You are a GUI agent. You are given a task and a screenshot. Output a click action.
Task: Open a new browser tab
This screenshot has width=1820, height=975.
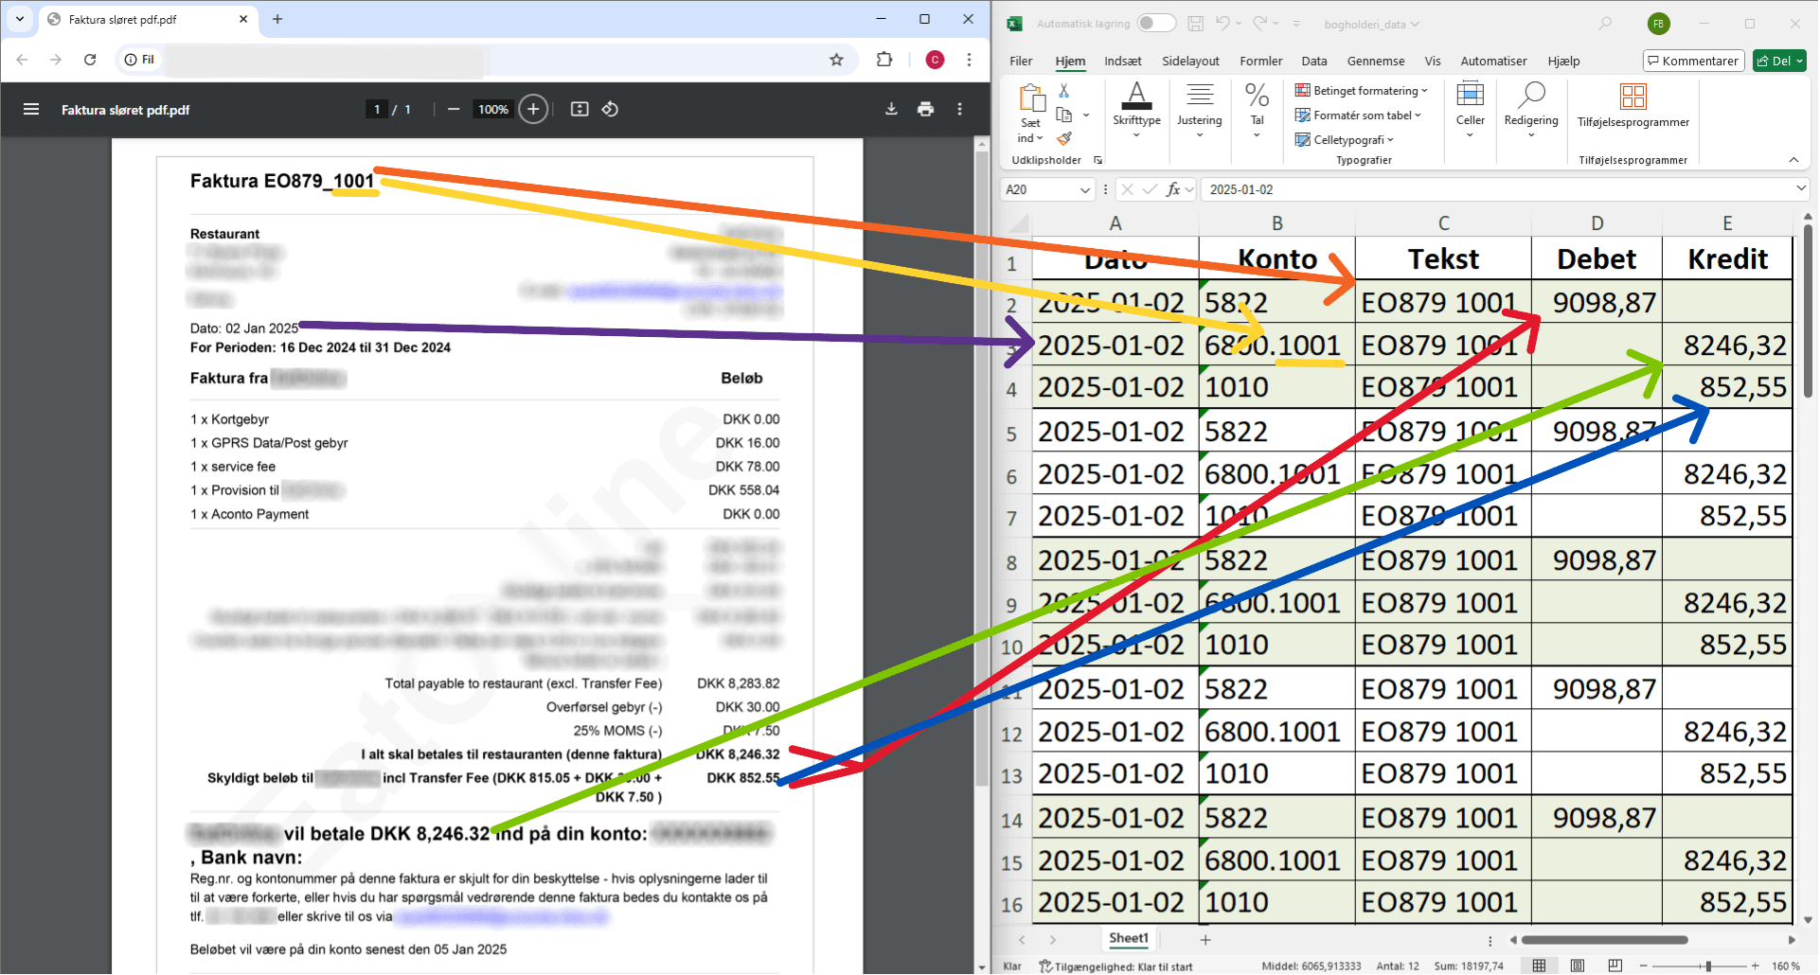tap(277, 19)
